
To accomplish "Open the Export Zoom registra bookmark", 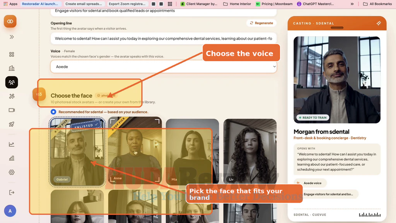I will tap(127, 4).
